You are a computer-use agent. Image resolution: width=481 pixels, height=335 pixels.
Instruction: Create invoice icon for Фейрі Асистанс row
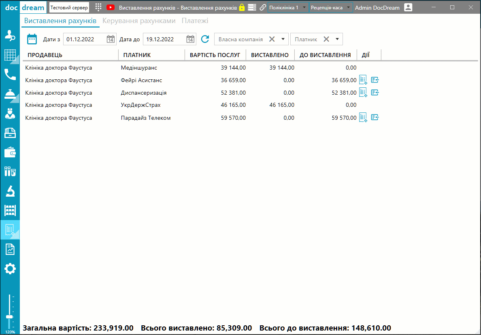point(363,80)
